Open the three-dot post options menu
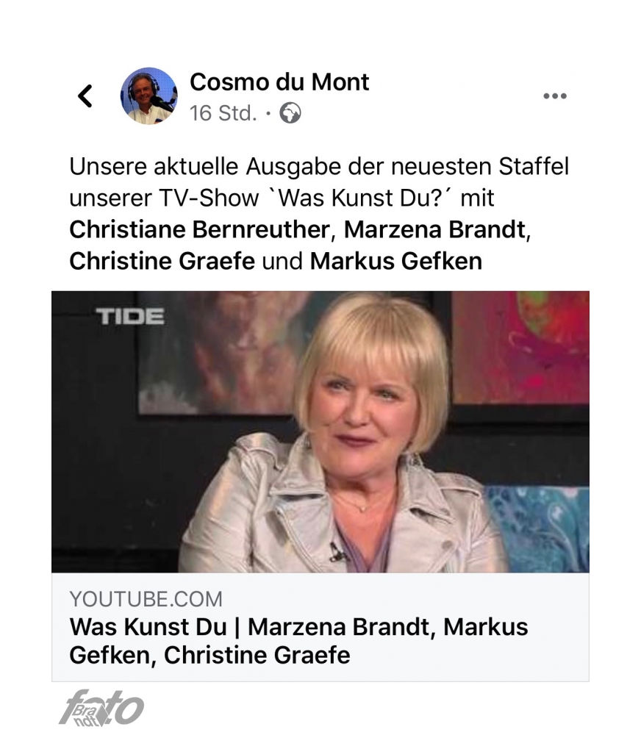This screenshot has height=735, width=641. 555,96
